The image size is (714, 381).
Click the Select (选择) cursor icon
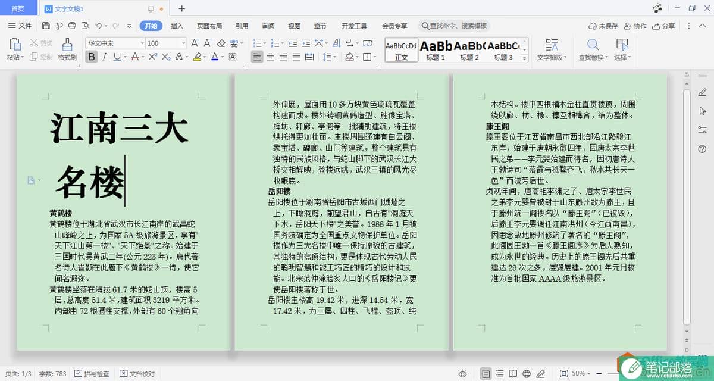[x=622, y=45]
